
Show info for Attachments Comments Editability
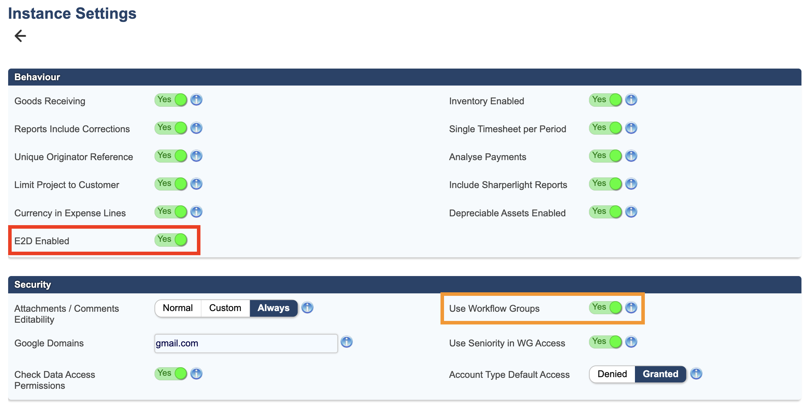[307, 307]
